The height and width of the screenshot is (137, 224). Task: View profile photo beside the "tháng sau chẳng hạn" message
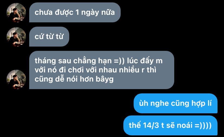16,79
